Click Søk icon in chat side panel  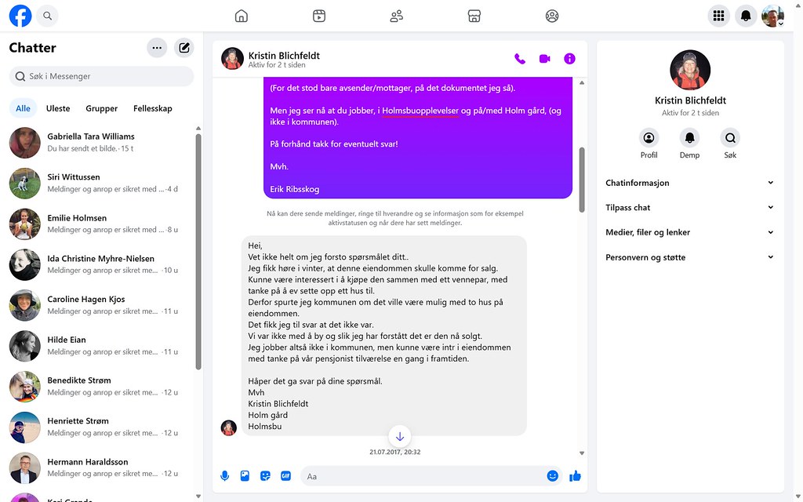click(730, 138)
